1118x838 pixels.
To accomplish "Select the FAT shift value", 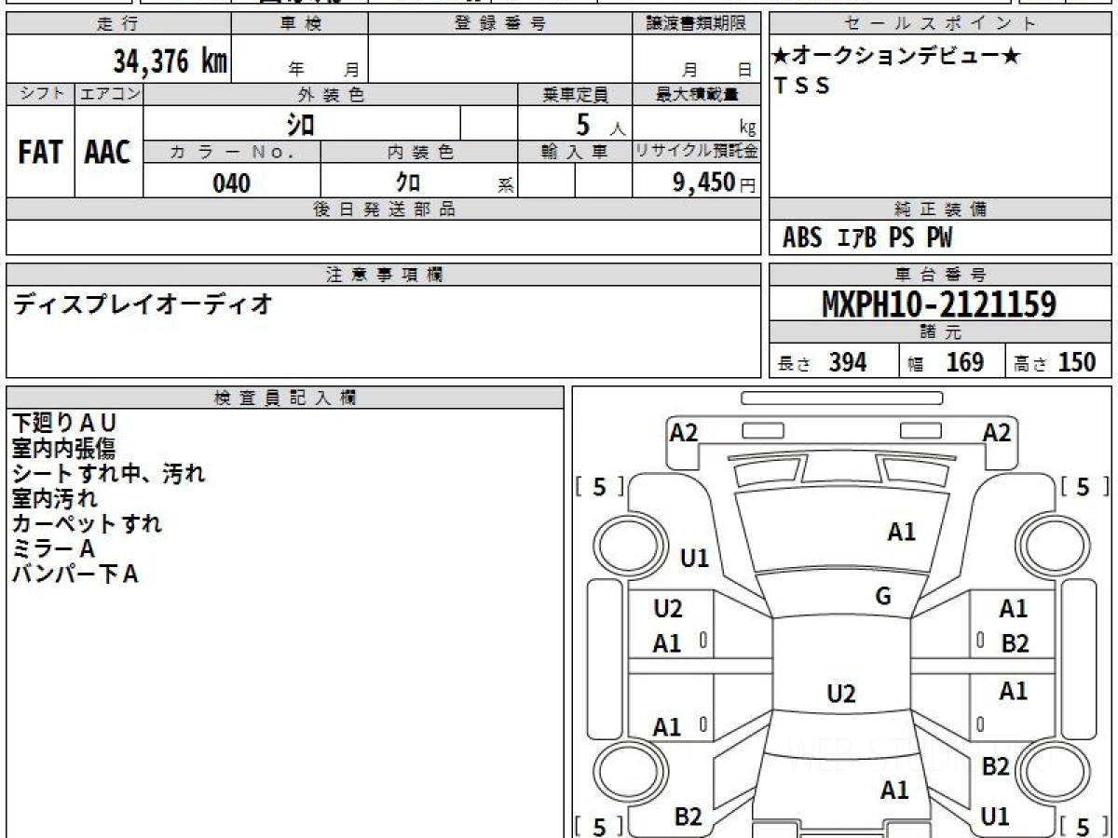I will 40,153.
